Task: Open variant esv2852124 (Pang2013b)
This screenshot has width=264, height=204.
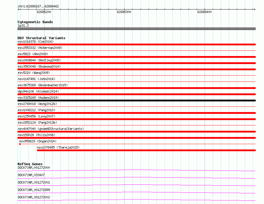Action: click(x=37, y=122)
